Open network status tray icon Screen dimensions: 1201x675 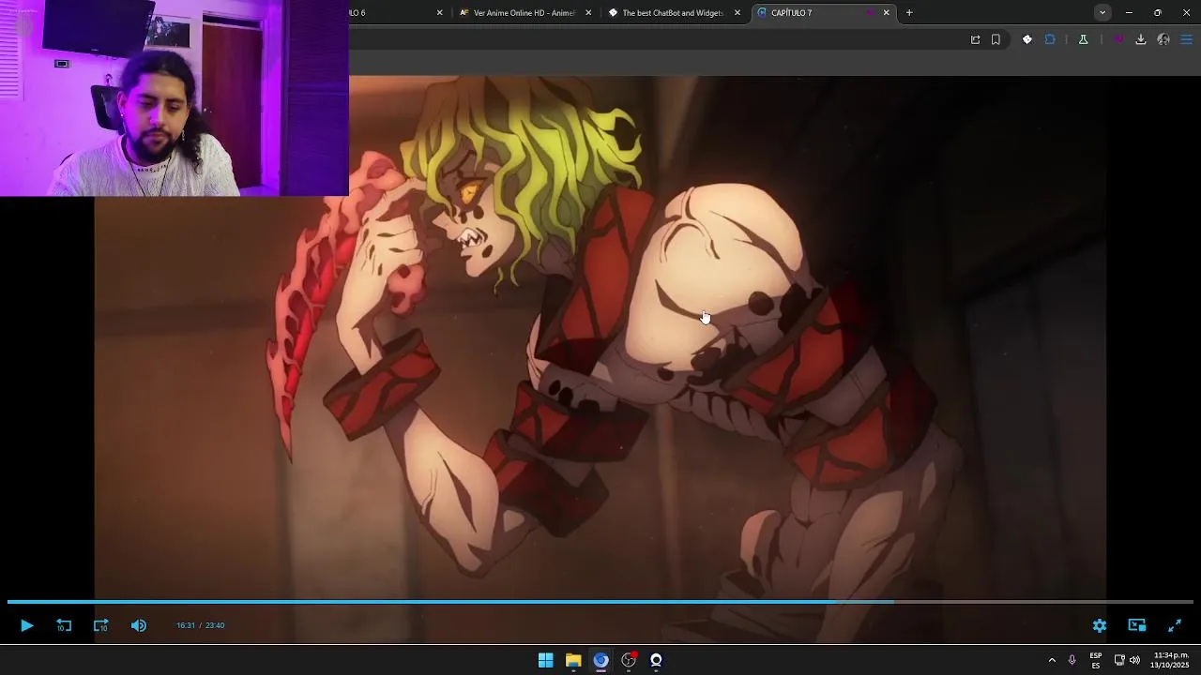(x=1119, y=660)
